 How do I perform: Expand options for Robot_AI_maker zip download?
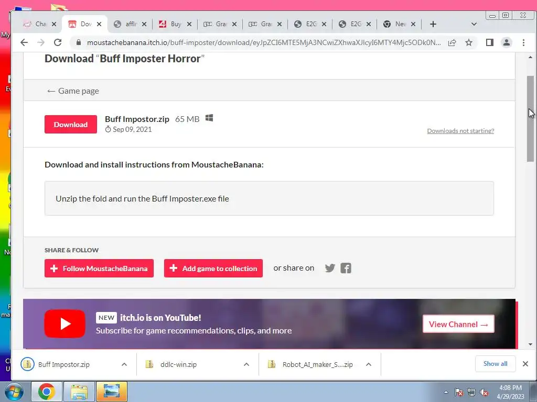point(369,364)
